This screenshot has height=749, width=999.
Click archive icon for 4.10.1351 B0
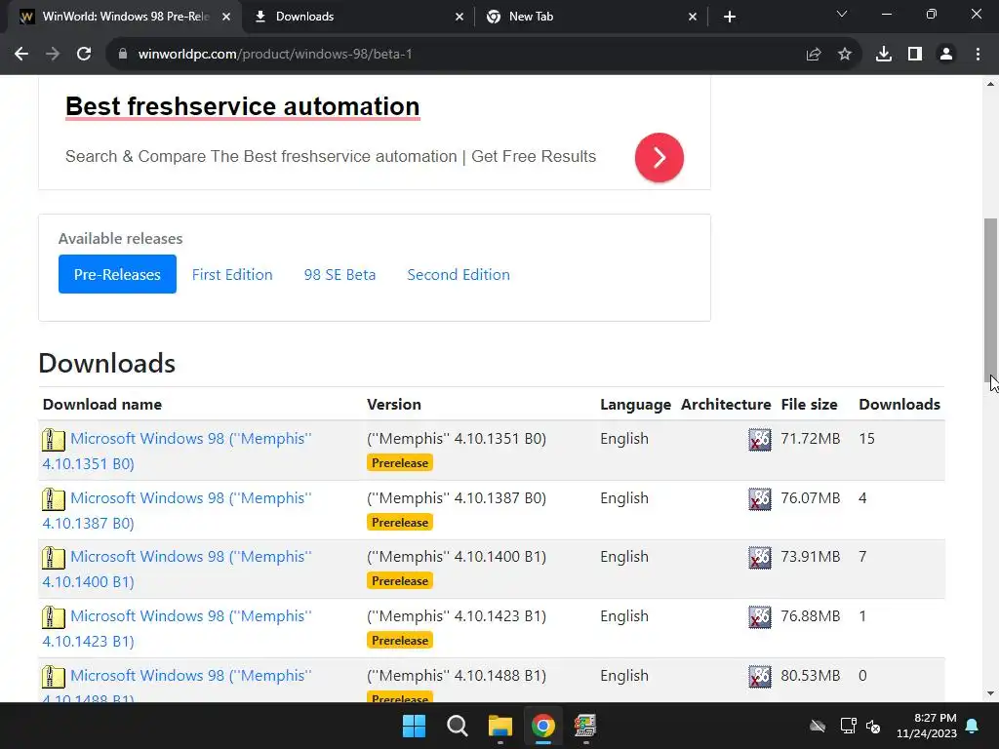(54, 440)
